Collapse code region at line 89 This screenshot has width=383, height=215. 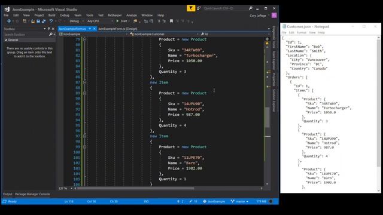coord(84,93)
